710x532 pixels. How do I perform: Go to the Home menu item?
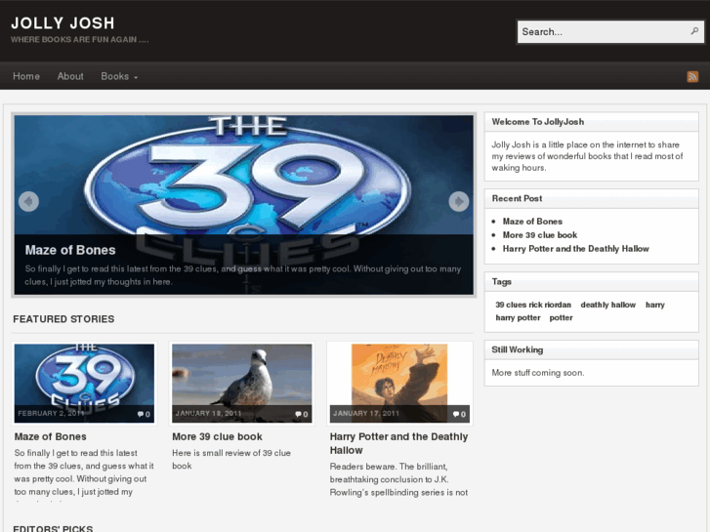[26, 76]
